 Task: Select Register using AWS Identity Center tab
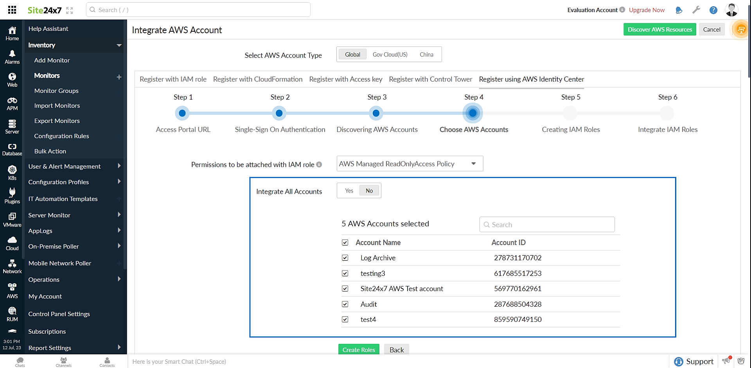532,79
